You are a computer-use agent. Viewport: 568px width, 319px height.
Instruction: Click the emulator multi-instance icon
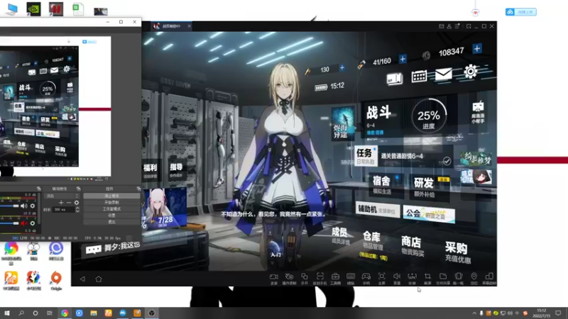(305, 278)
